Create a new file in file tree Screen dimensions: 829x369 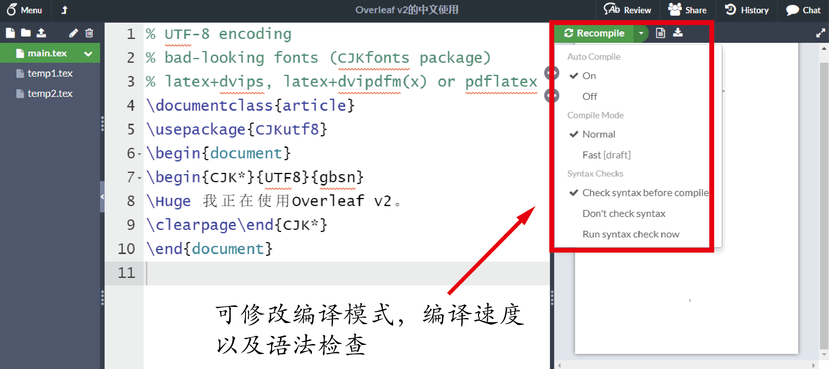point(10,33)
